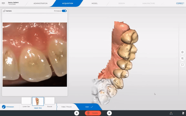Check the battery status icon showing 100 %
The width and height of the screenshot is (186, 116).
[171, 113]
